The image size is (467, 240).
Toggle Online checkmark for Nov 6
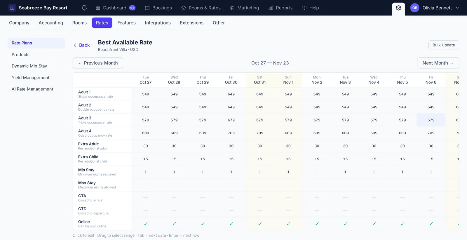coord(431,224)
